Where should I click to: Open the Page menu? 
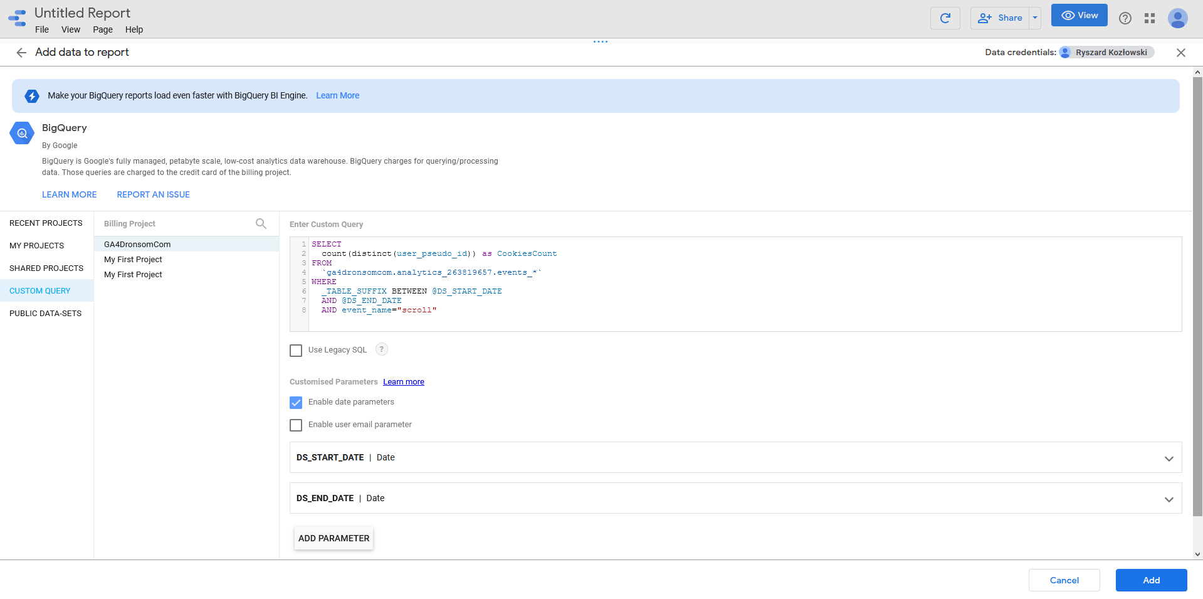pyautogui.click(x=103, y=29)
